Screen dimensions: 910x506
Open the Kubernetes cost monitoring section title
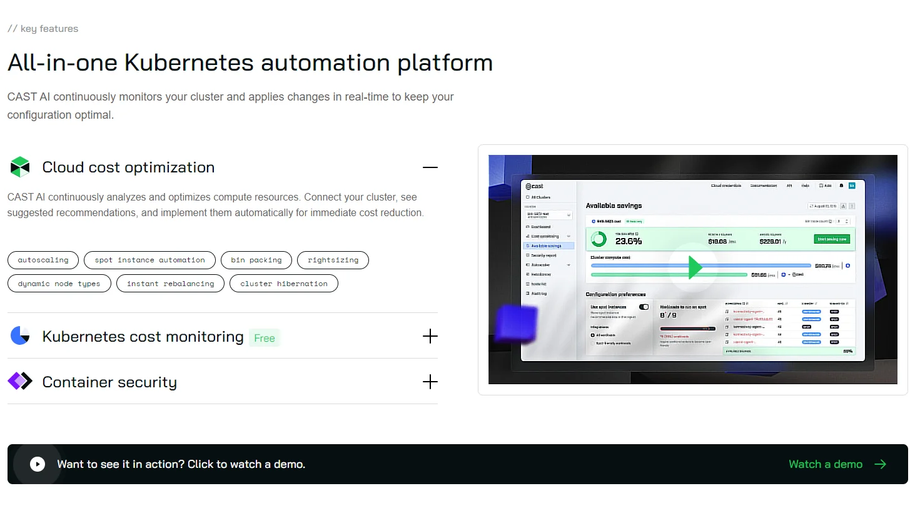coord(143,337)
